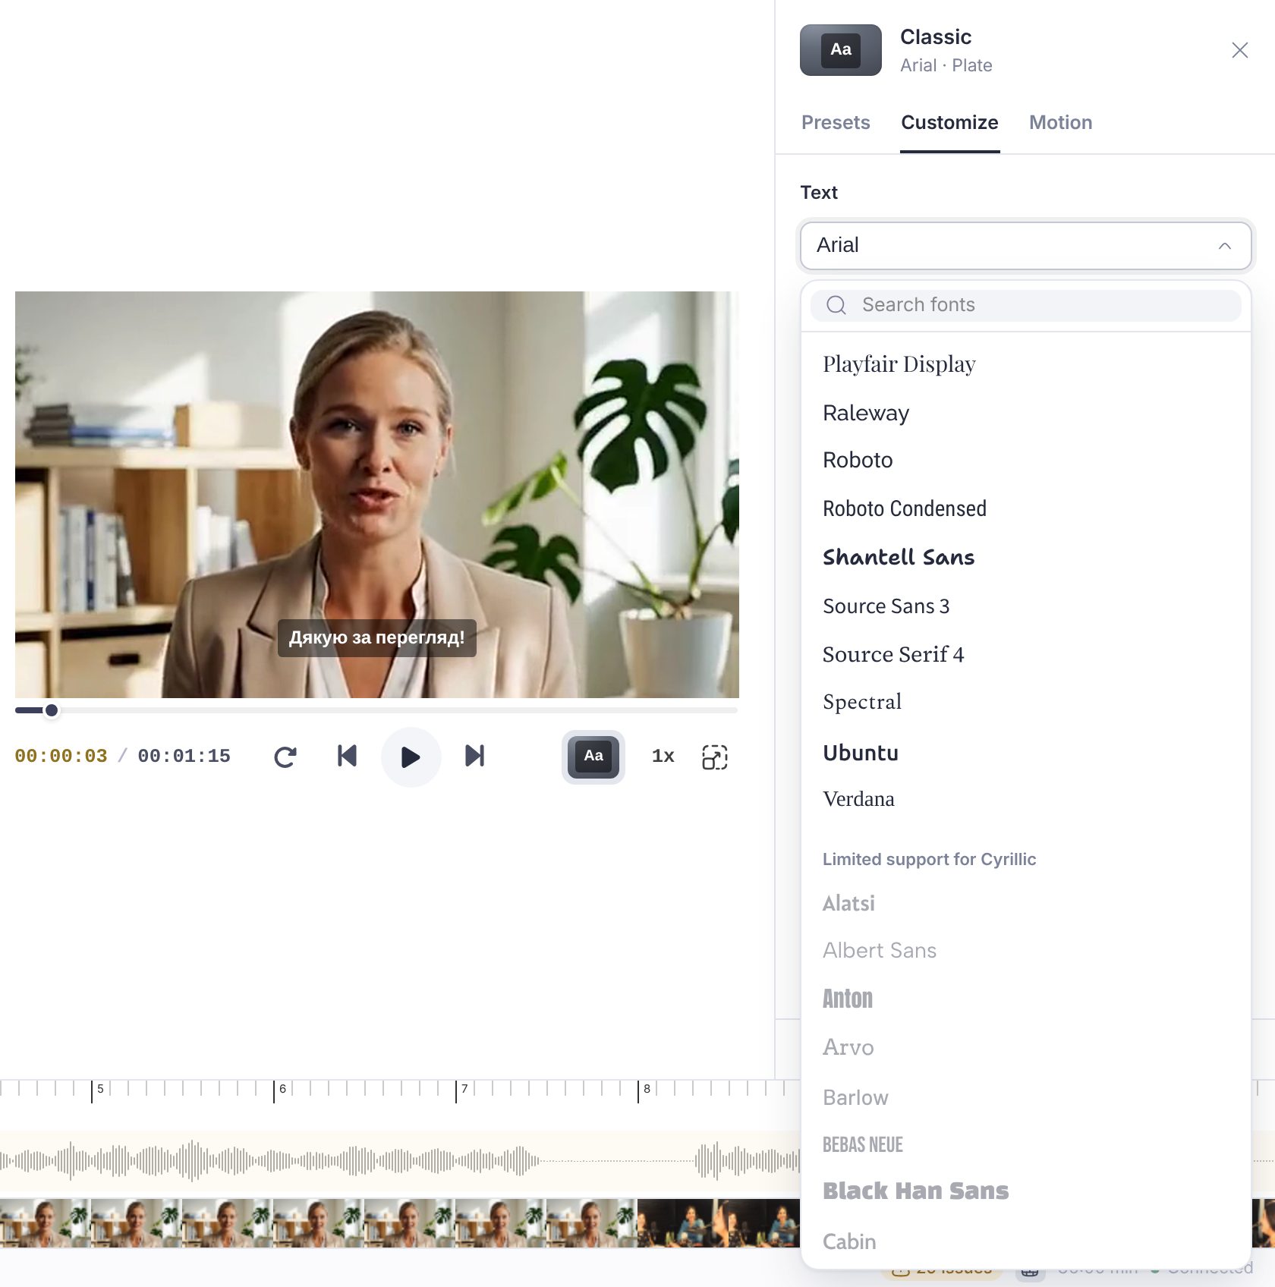Image resolution: width=1275 pixels, height=1287 pixels.
Task: Select the Roboto font
Action: 1025,461
